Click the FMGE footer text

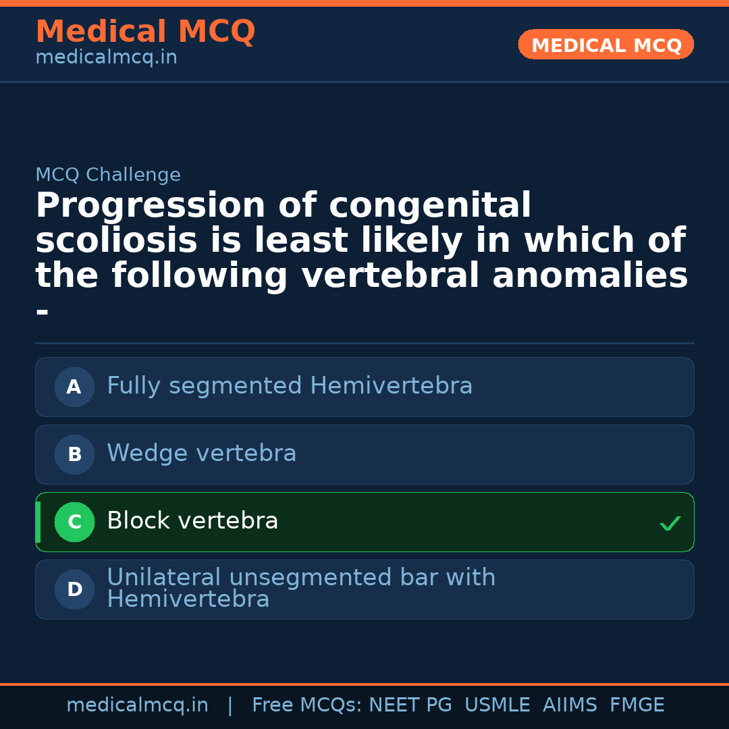click(637, 705)
